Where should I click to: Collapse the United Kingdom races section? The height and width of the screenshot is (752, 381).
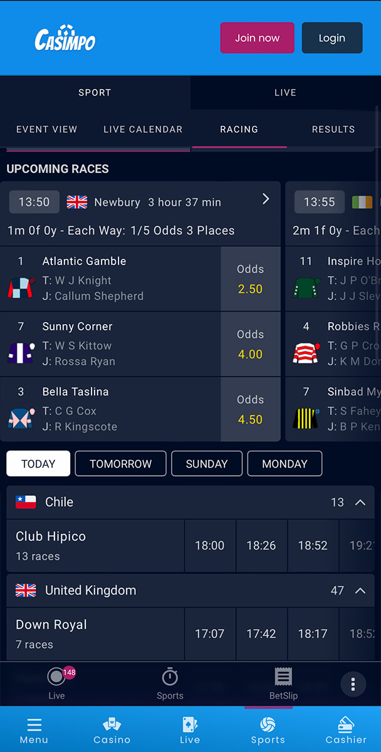click(360, 590)
